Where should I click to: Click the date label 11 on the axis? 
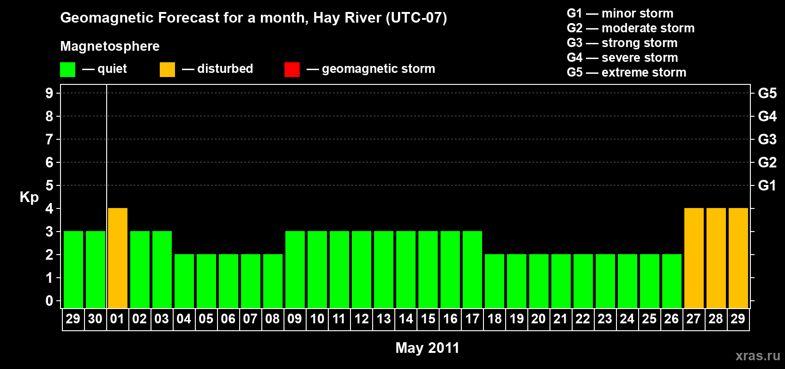click(339, 319)
